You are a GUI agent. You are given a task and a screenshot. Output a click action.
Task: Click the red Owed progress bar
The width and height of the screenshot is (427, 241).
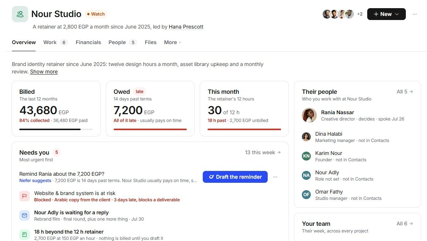point(150,129)
